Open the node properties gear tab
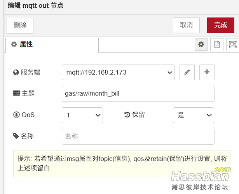Screen dimensions: 239x194 pyautogui.click(x=201, y=44)
